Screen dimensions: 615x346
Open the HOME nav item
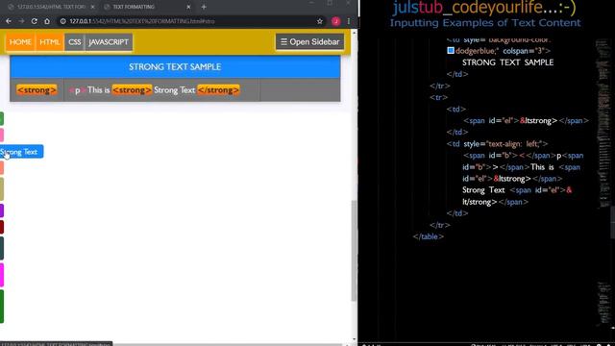[x=20, y=42]
